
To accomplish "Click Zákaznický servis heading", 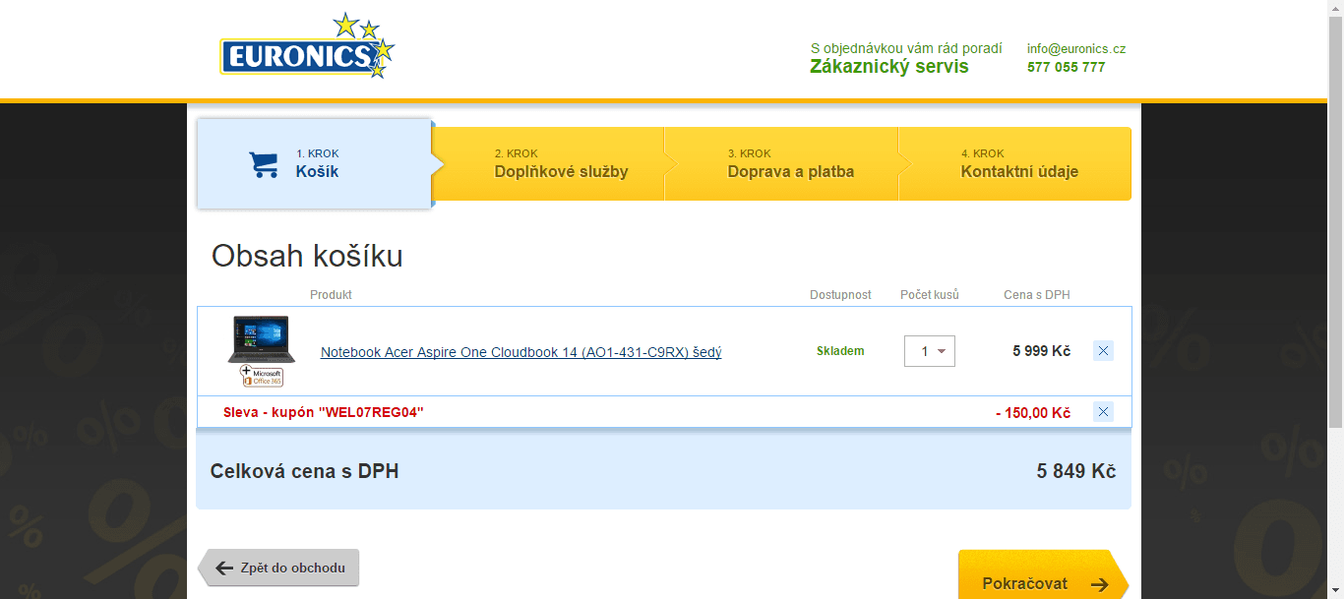I will pos(889,67).
